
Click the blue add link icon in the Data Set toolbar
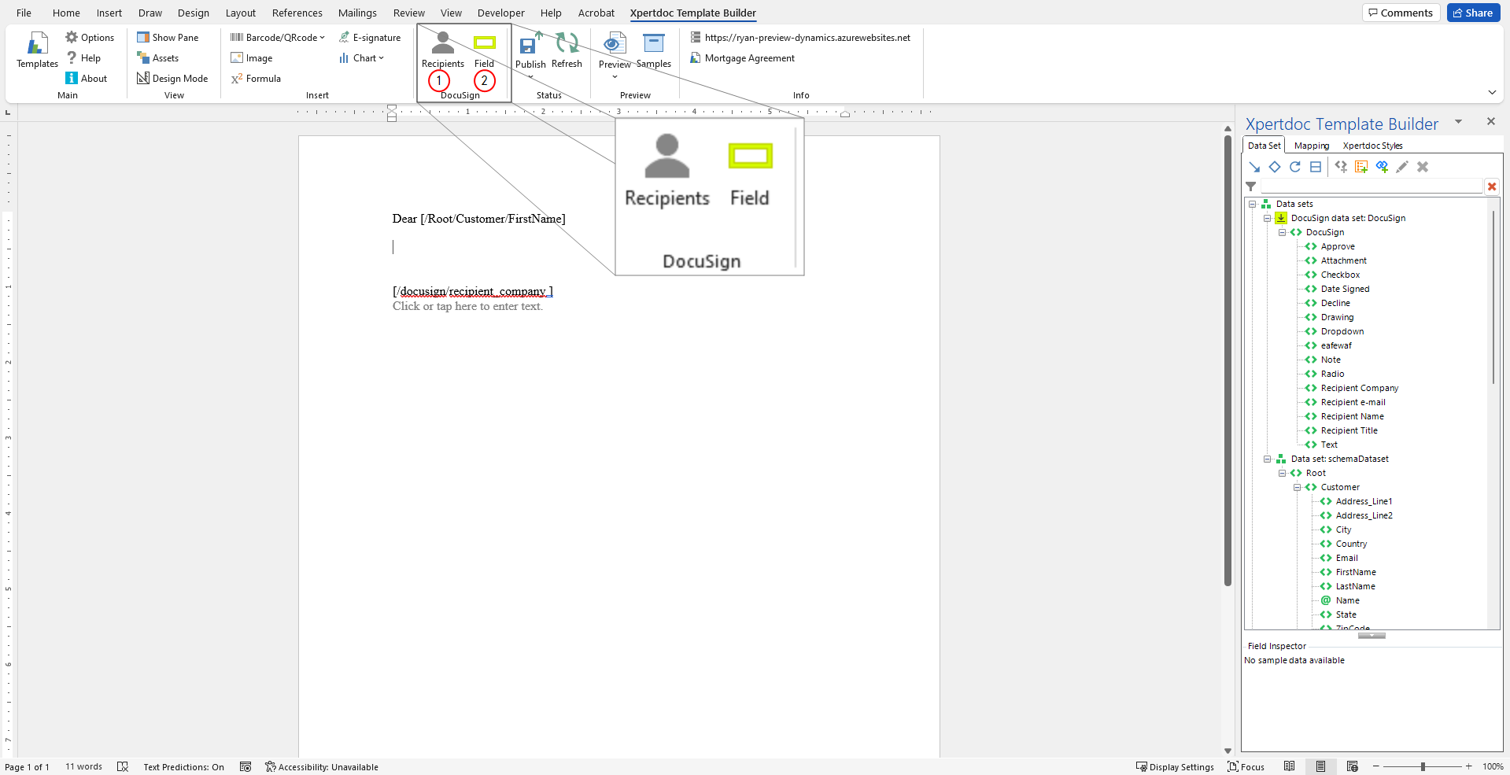click(x=1382, y=167)
